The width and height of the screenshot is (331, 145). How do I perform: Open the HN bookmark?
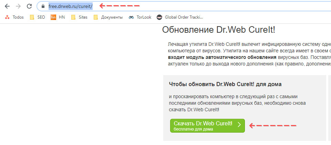58,17
